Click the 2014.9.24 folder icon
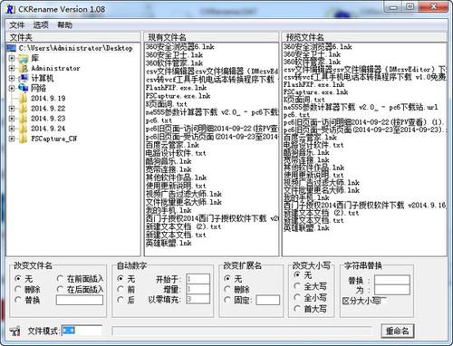This screenshot has height=346, width=453. (x=24, y=129)
